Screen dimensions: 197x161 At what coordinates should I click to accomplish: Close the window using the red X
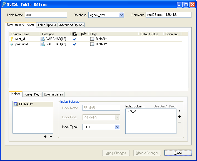193,5
